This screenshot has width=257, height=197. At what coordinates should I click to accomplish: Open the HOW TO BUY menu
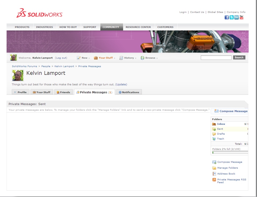tap(68, 27)
